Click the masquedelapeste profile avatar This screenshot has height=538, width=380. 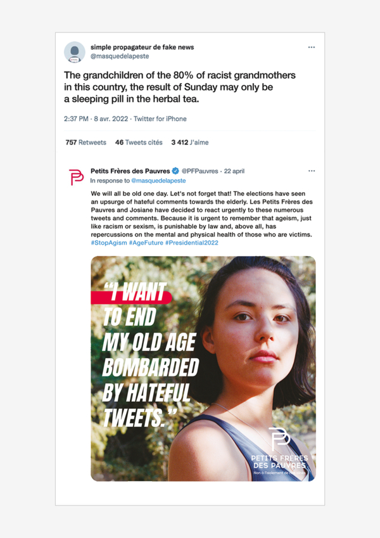(x=75, y=52)
